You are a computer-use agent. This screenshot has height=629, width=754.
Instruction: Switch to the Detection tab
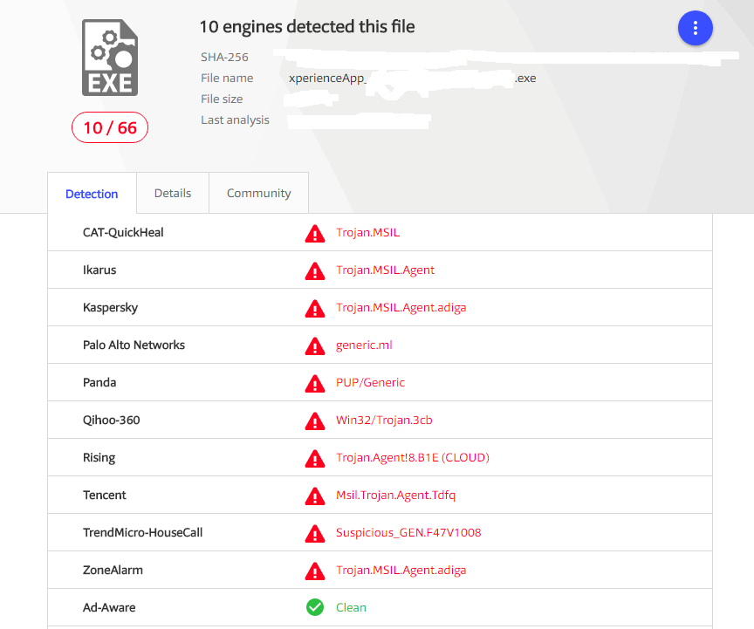[x=92, y=194]
